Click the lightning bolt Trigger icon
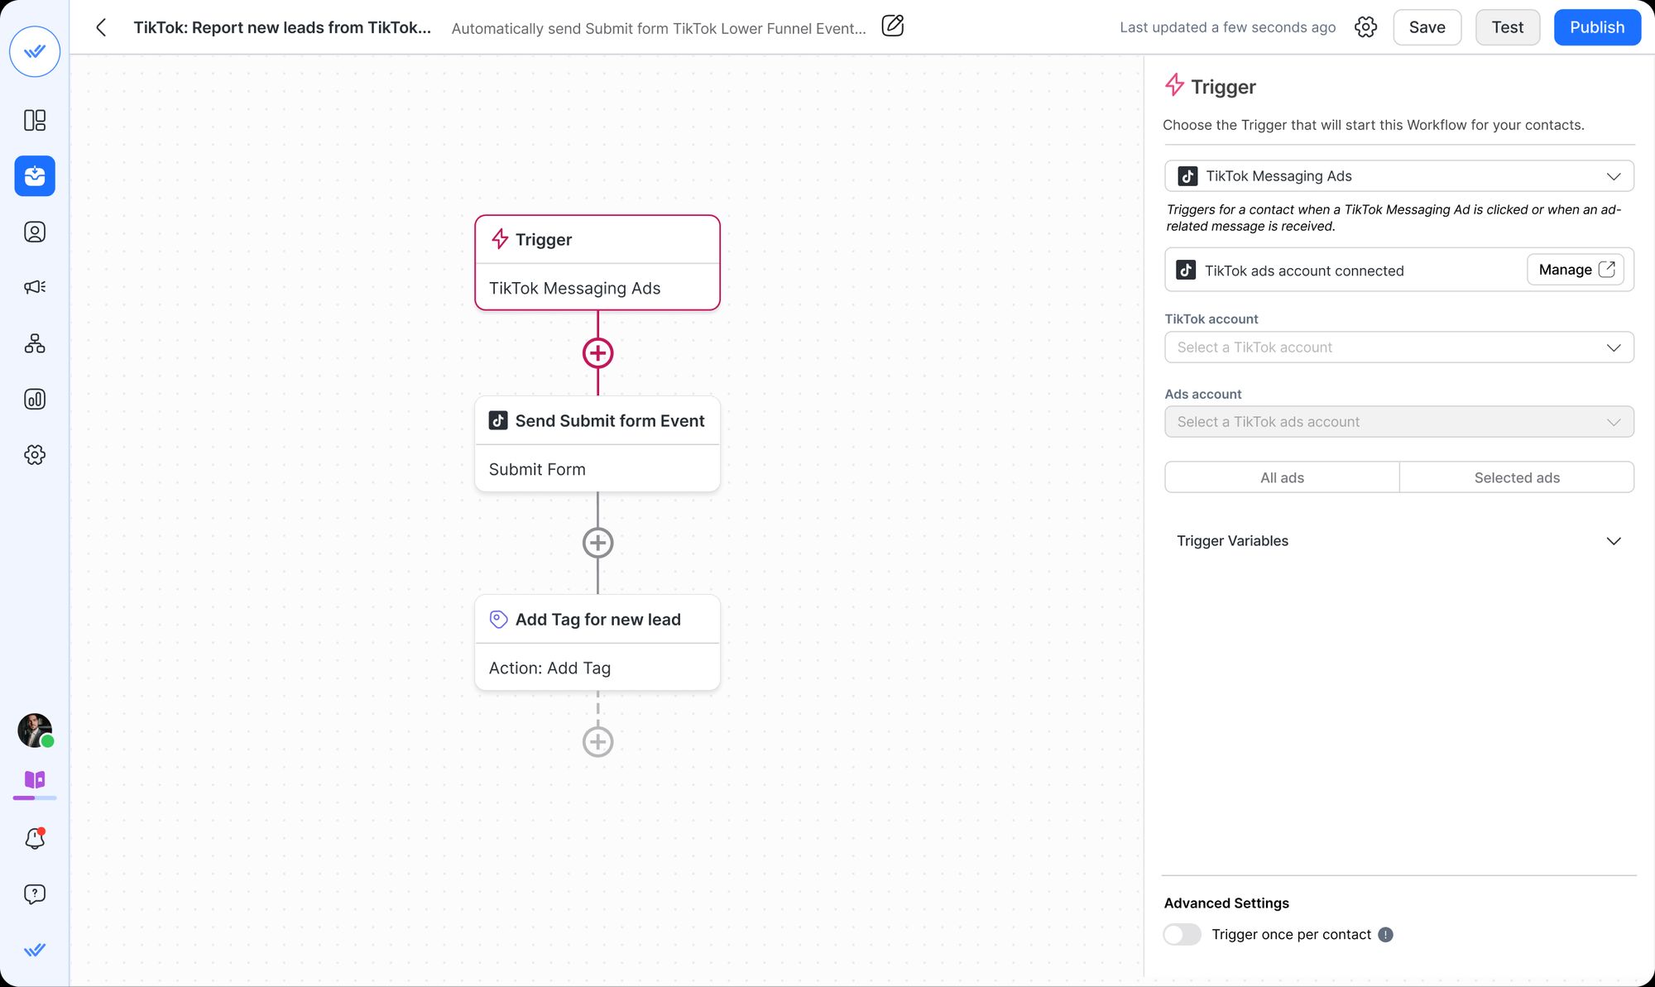The width and height of the screenshot is (1655, 987). coord(499,238)
